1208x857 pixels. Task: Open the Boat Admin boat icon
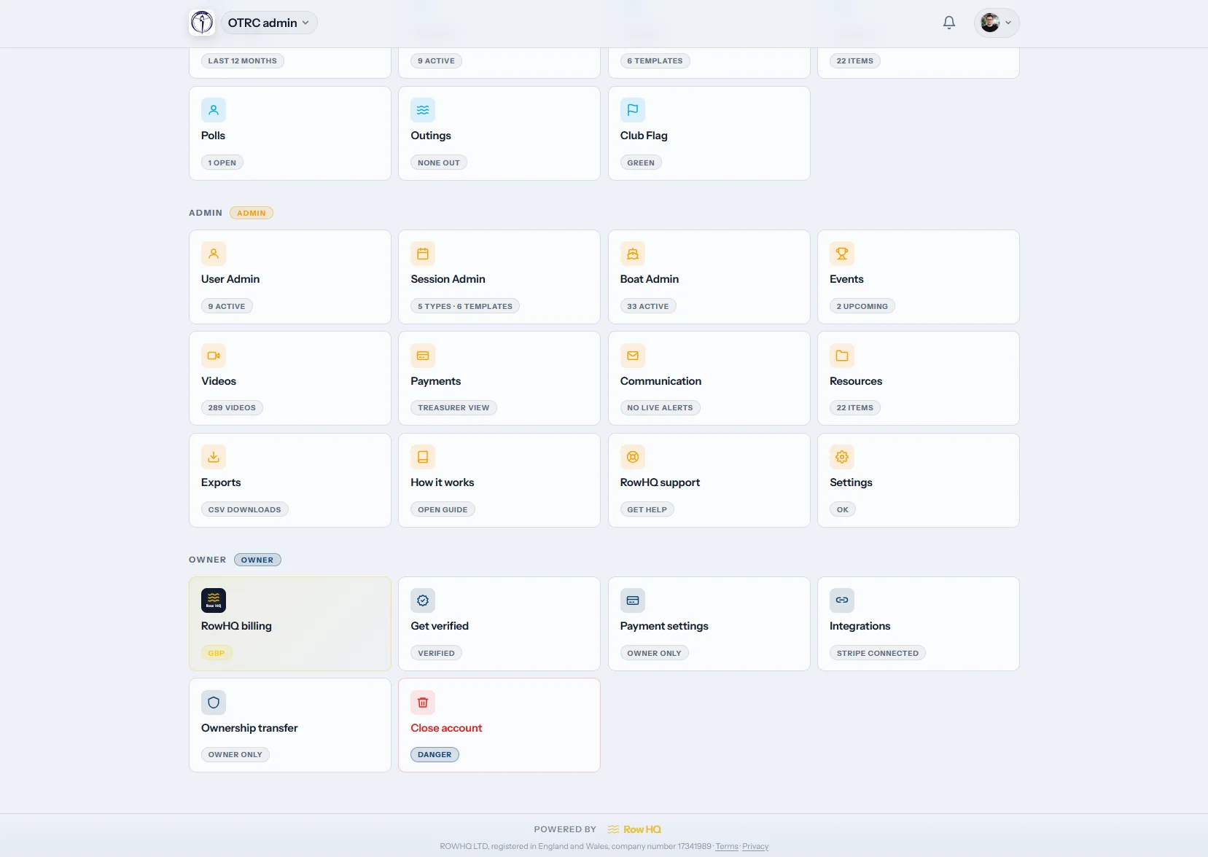click(x=633, y=254)
